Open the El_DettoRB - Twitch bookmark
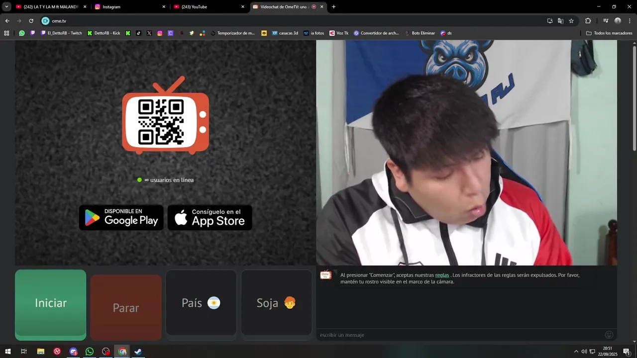This screenshot has height=358, width=637. 61,33
